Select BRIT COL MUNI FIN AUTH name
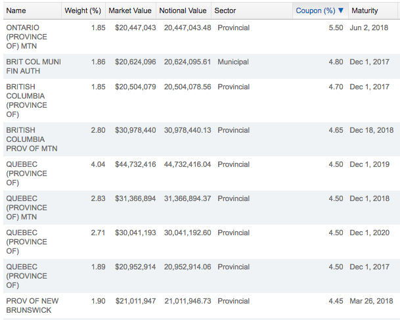Image resolution: width=400 pixels, height=320 pixels. (x=33, y=66)
